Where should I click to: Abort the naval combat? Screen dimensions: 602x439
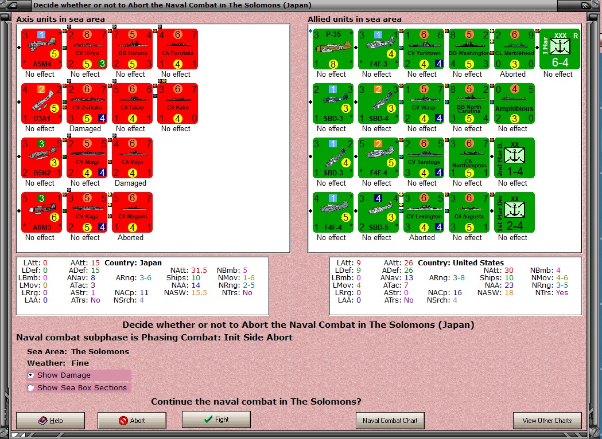coord(131,421)
